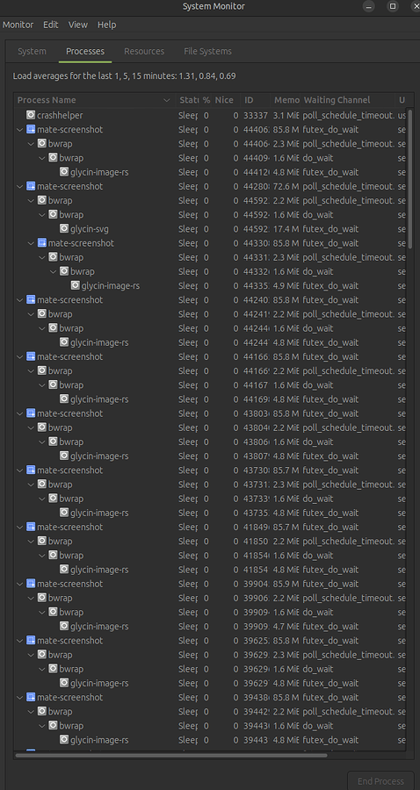
Task: Click icon of bwrap with ID starting 44331
Action: pos(53,257)
